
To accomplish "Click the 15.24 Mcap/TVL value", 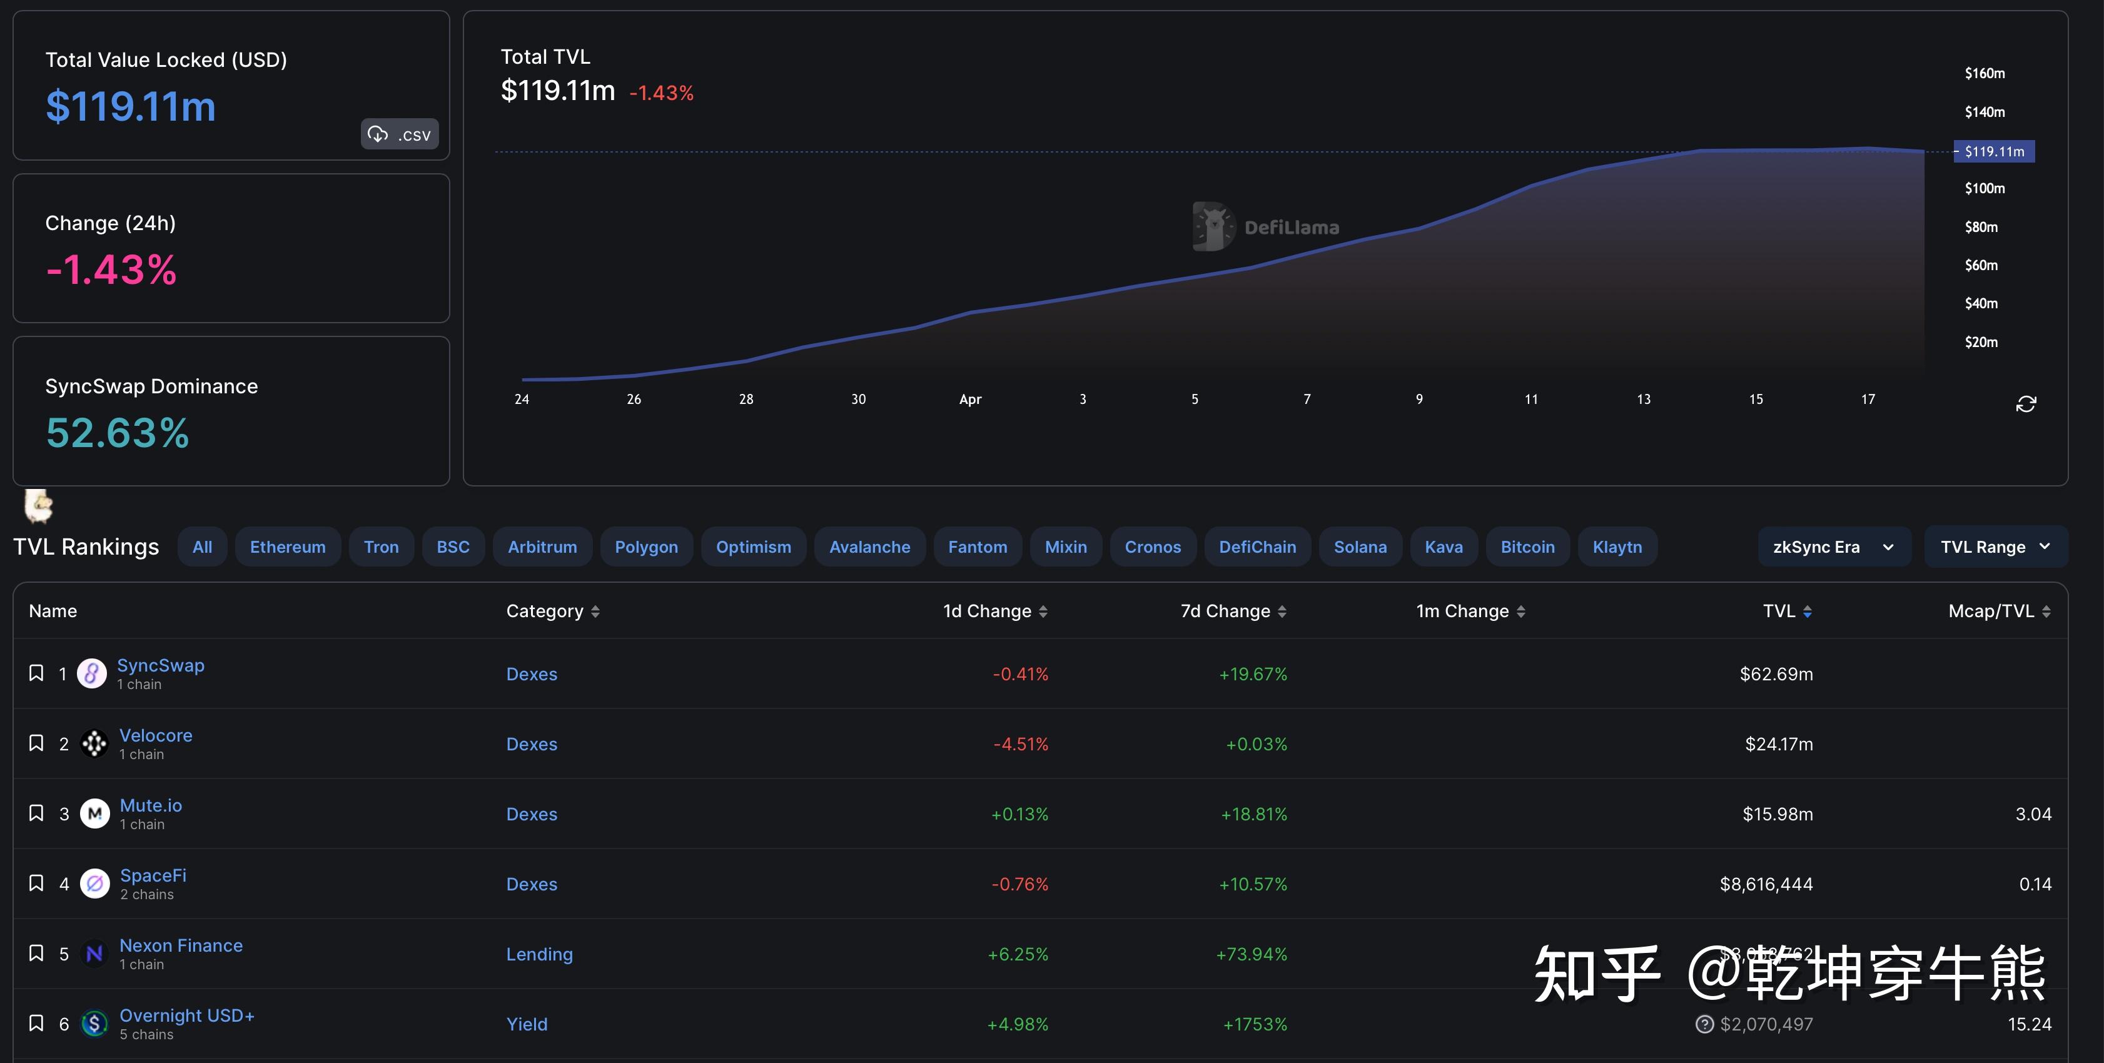I will [2030, 1025].
